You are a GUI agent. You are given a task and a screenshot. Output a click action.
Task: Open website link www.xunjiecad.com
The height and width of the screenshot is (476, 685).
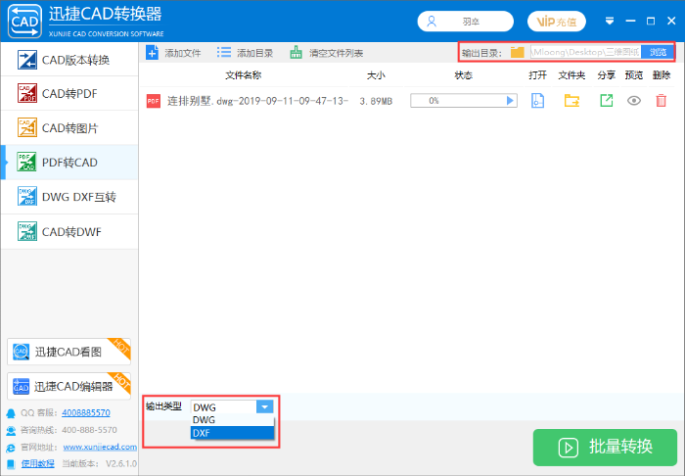tap(100, 448)
